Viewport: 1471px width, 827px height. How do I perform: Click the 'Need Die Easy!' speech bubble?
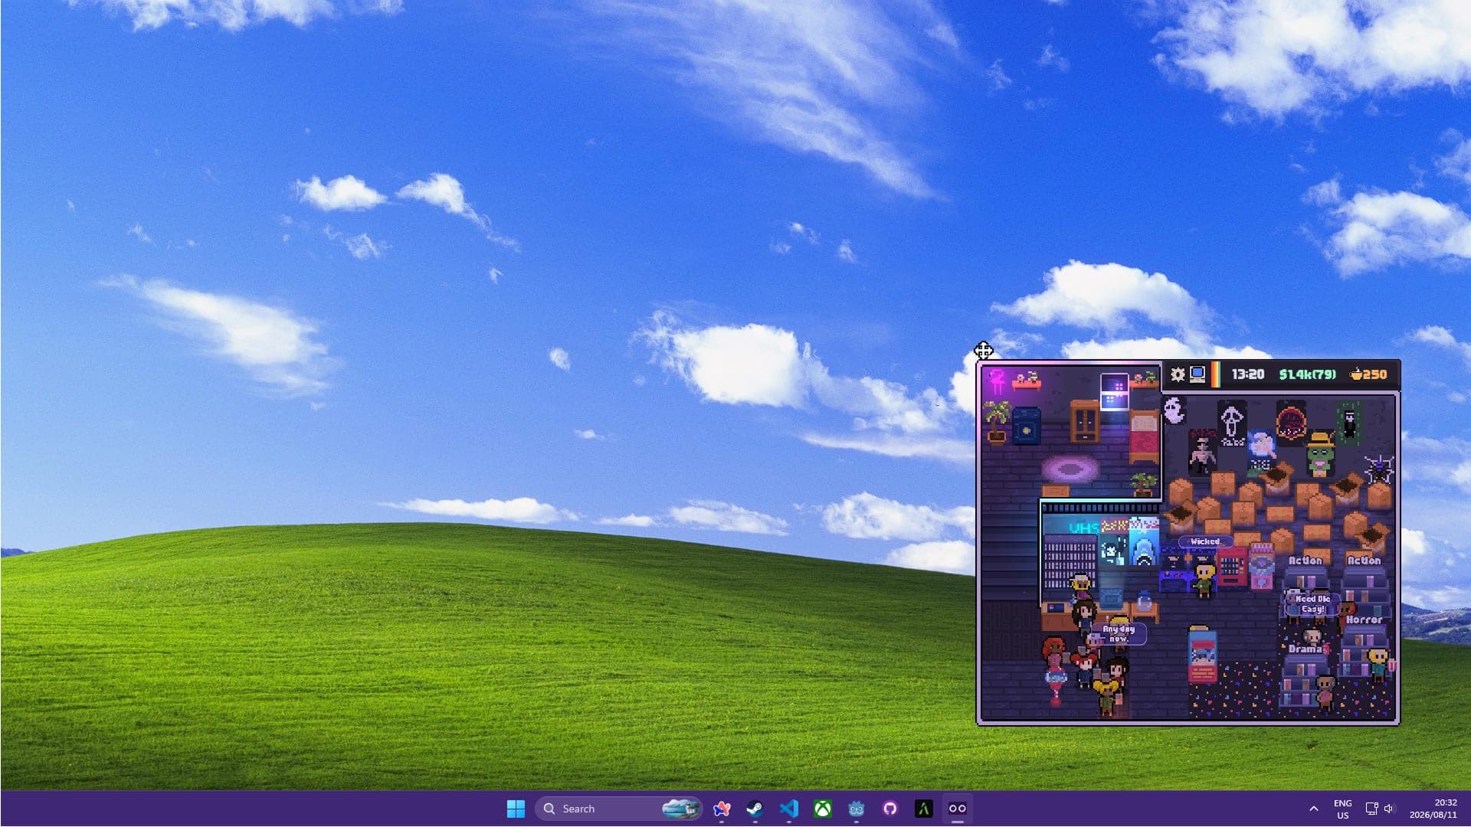point(1313,604)
